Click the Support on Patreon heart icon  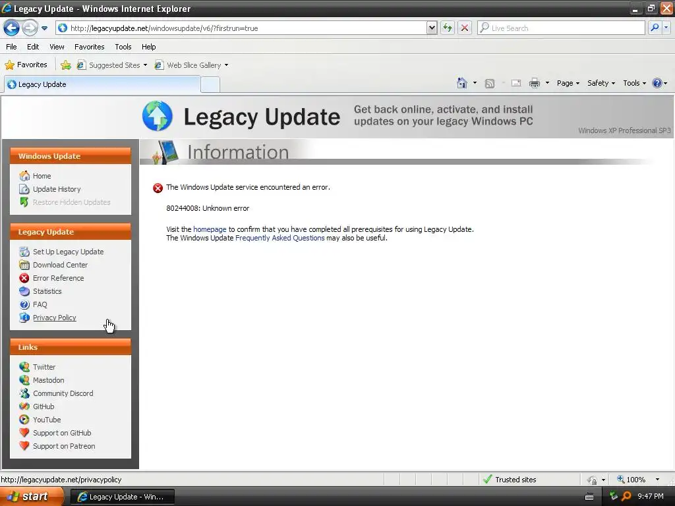click(24, 446)
